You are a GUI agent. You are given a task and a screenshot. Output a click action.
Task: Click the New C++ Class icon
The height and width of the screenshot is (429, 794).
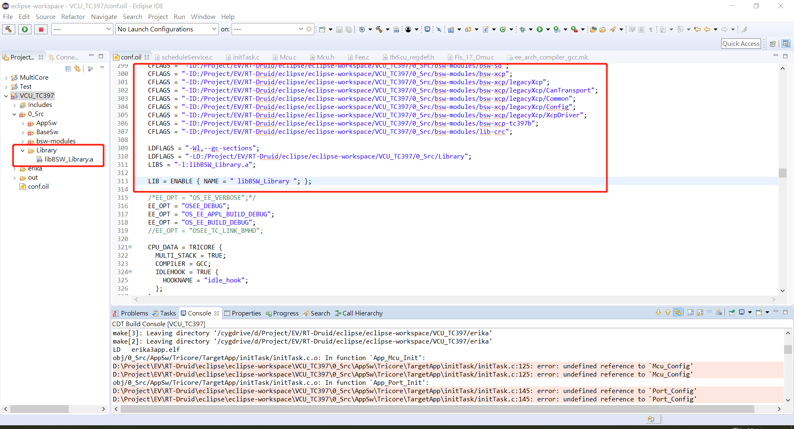(503, 29)
